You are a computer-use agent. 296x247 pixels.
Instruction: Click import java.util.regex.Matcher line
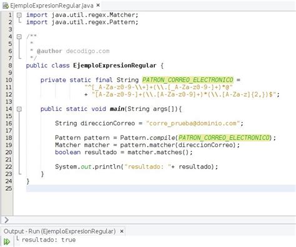click(82, 15)
